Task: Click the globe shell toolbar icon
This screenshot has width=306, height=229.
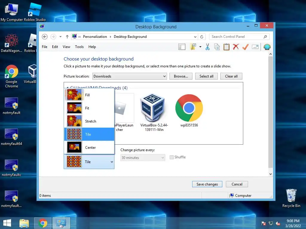Action: tap(267, 47)
